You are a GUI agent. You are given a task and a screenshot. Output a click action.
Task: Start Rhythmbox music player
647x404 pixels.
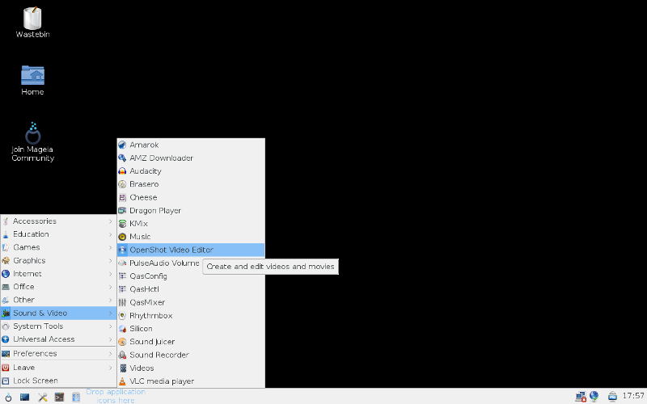pyautogui.click(x=191, y=316)
